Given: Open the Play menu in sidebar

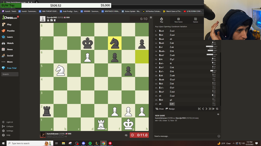Looking at the screenshot, I should tap(9, 24).
